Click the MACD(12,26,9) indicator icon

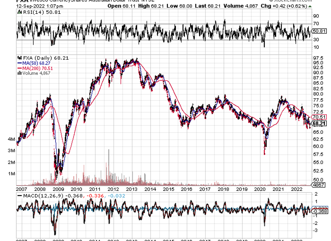(20, 195)
